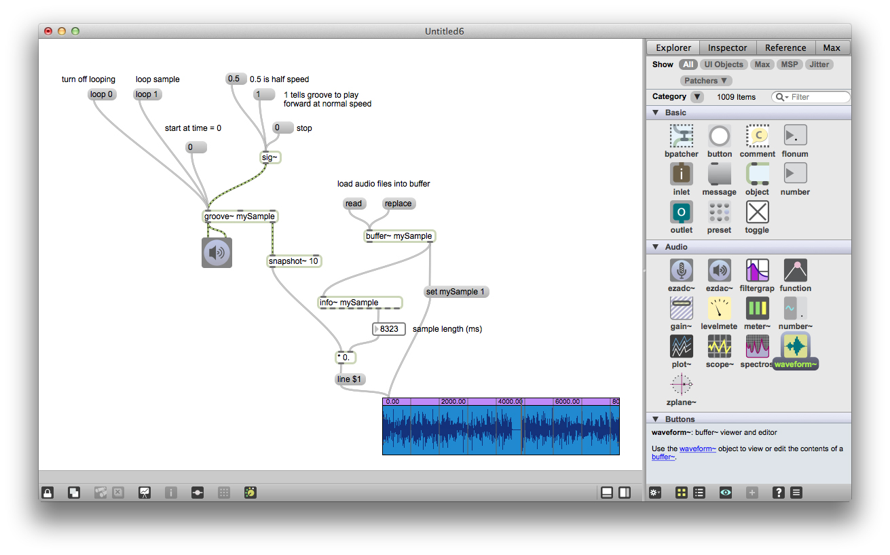Filter Show list by Max objects
This screenshot has width=890, height=555.
click(x=762, y=64)
